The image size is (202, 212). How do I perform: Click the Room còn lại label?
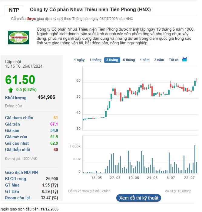click(x=18, y=198)
